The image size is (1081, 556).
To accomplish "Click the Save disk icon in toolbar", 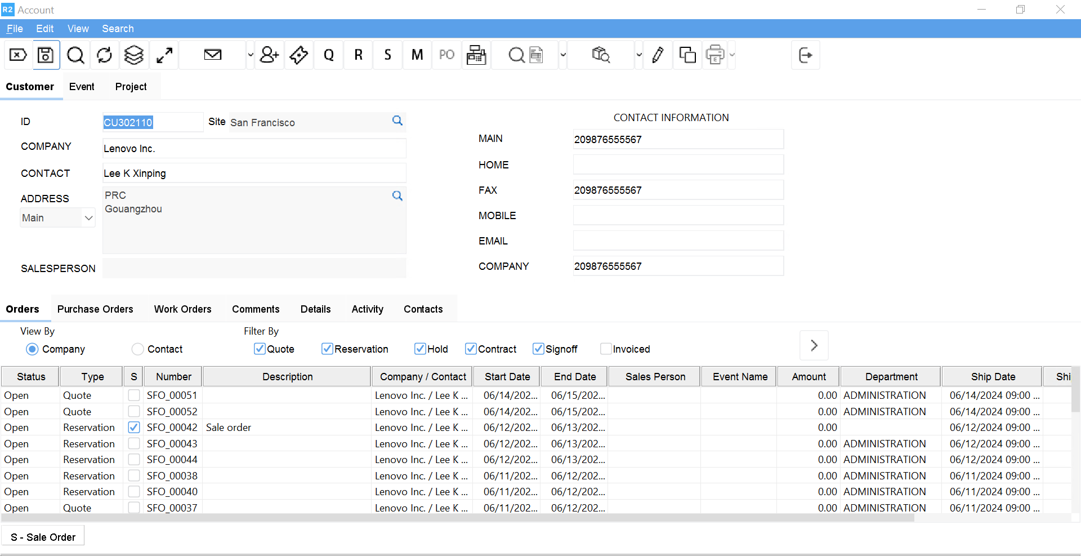I will click(x=46, y=55).
